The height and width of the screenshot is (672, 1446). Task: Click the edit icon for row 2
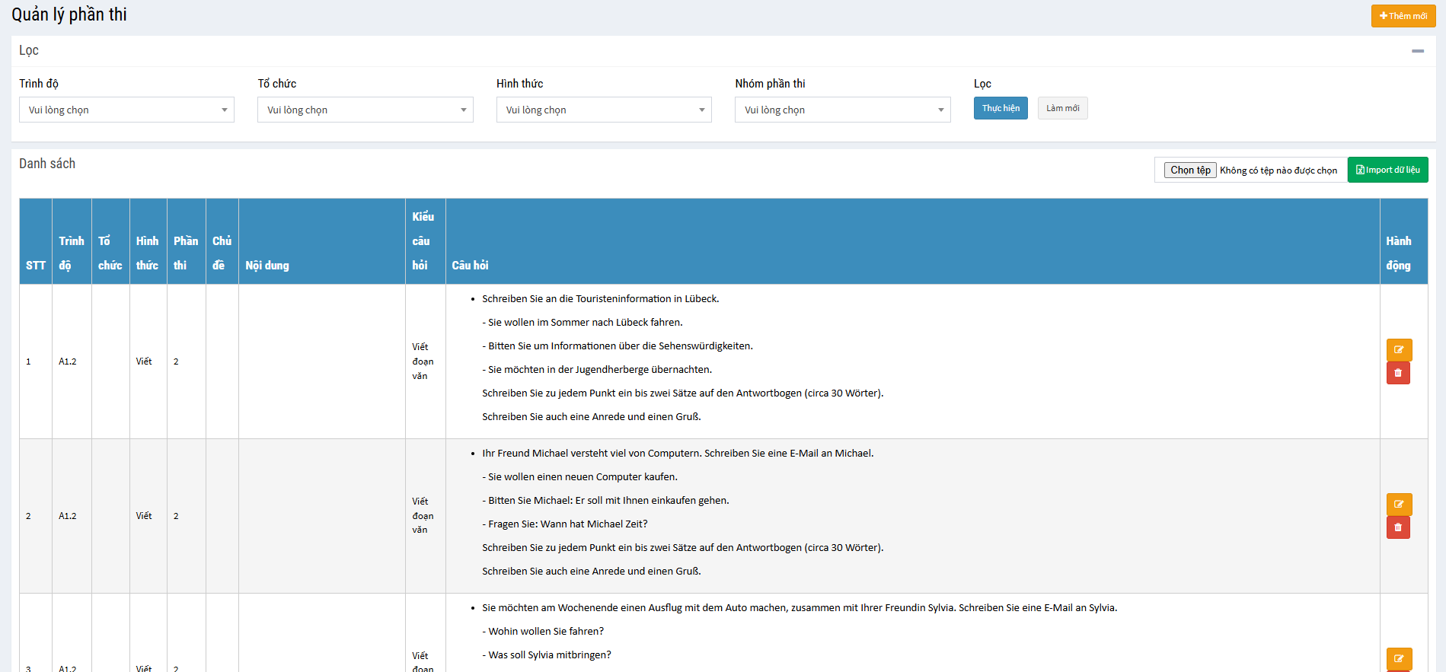(1398, 505)
